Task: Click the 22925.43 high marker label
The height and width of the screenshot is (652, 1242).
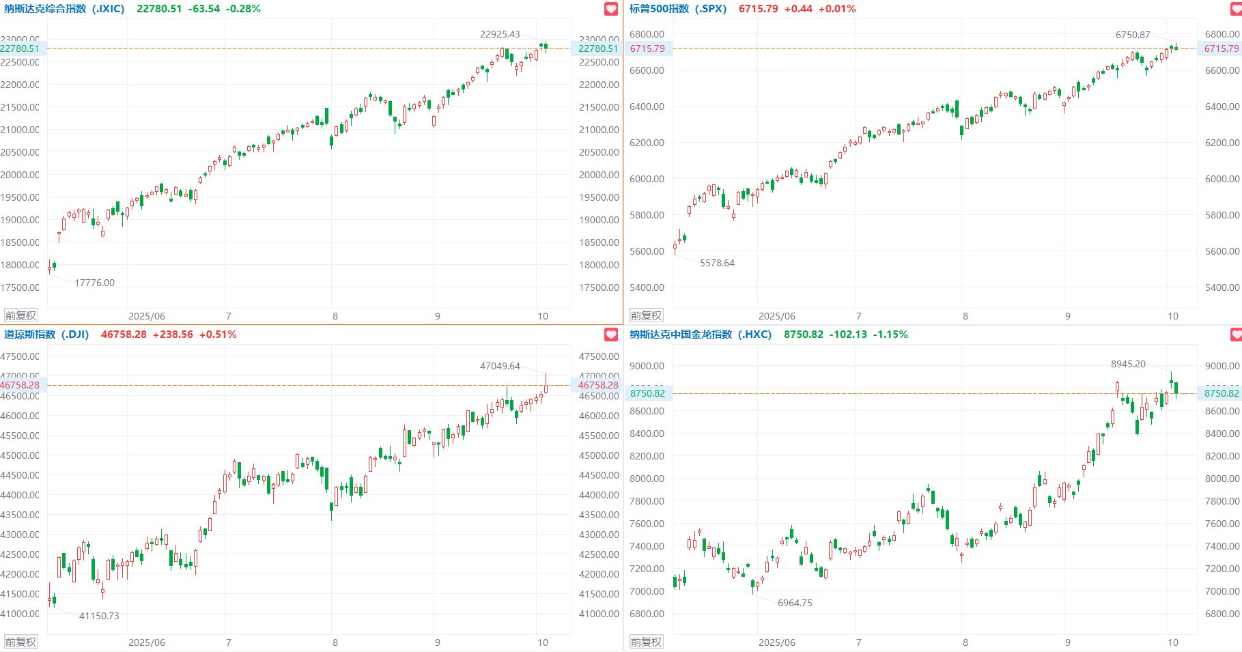Action: pos(499,34)
